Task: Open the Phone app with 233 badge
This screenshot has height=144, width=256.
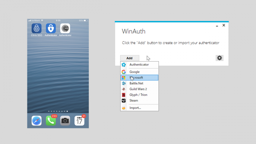Action: pyautogui.click(x=51, y=121)
